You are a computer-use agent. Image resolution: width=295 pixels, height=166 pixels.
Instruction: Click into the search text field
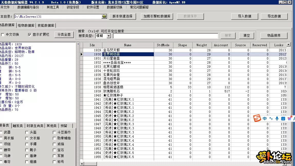point(166,36)
